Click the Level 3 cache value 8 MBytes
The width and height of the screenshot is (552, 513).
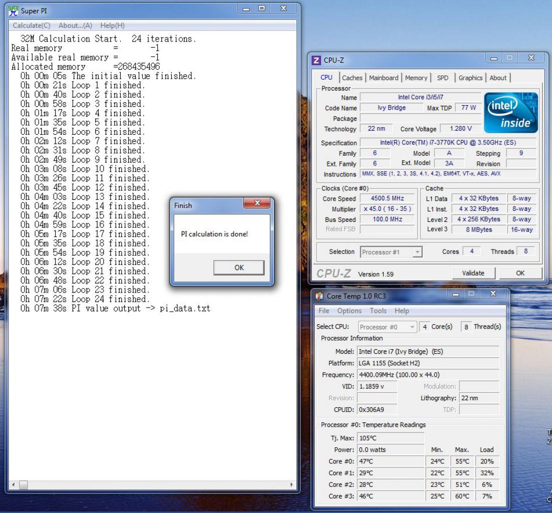pyautogui.click(x=479, y=229)
